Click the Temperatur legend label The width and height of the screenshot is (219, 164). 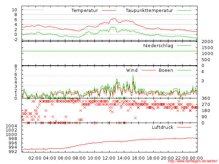pyautogui.click(x=85, y=11)
